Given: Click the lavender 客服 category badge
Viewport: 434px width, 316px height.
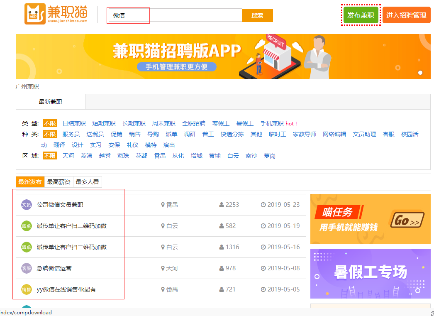Looking at the screenshot, I should [27, 268].
